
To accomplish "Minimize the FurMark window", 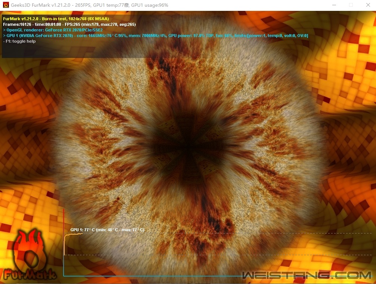I will pyautogui.click(x=334, y=5).
